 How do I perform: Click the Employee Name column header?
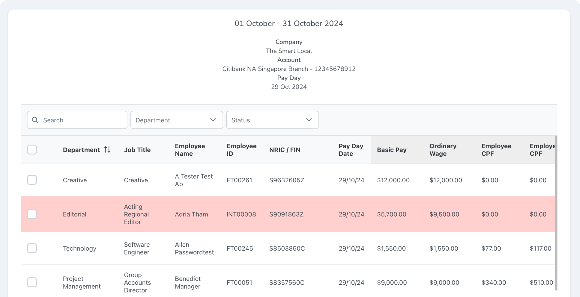[x=190, y=150]
